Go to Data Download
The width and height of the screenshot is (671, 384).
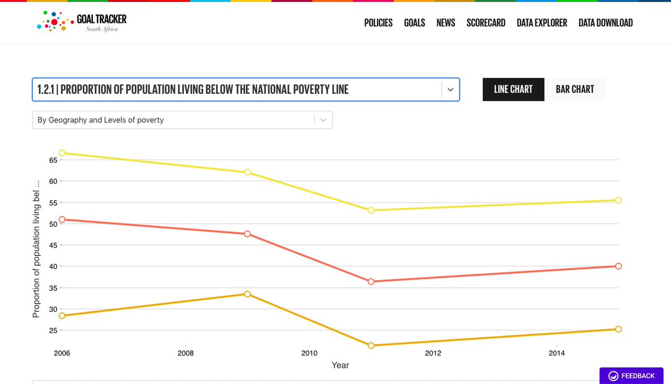[x=606, y=23]
